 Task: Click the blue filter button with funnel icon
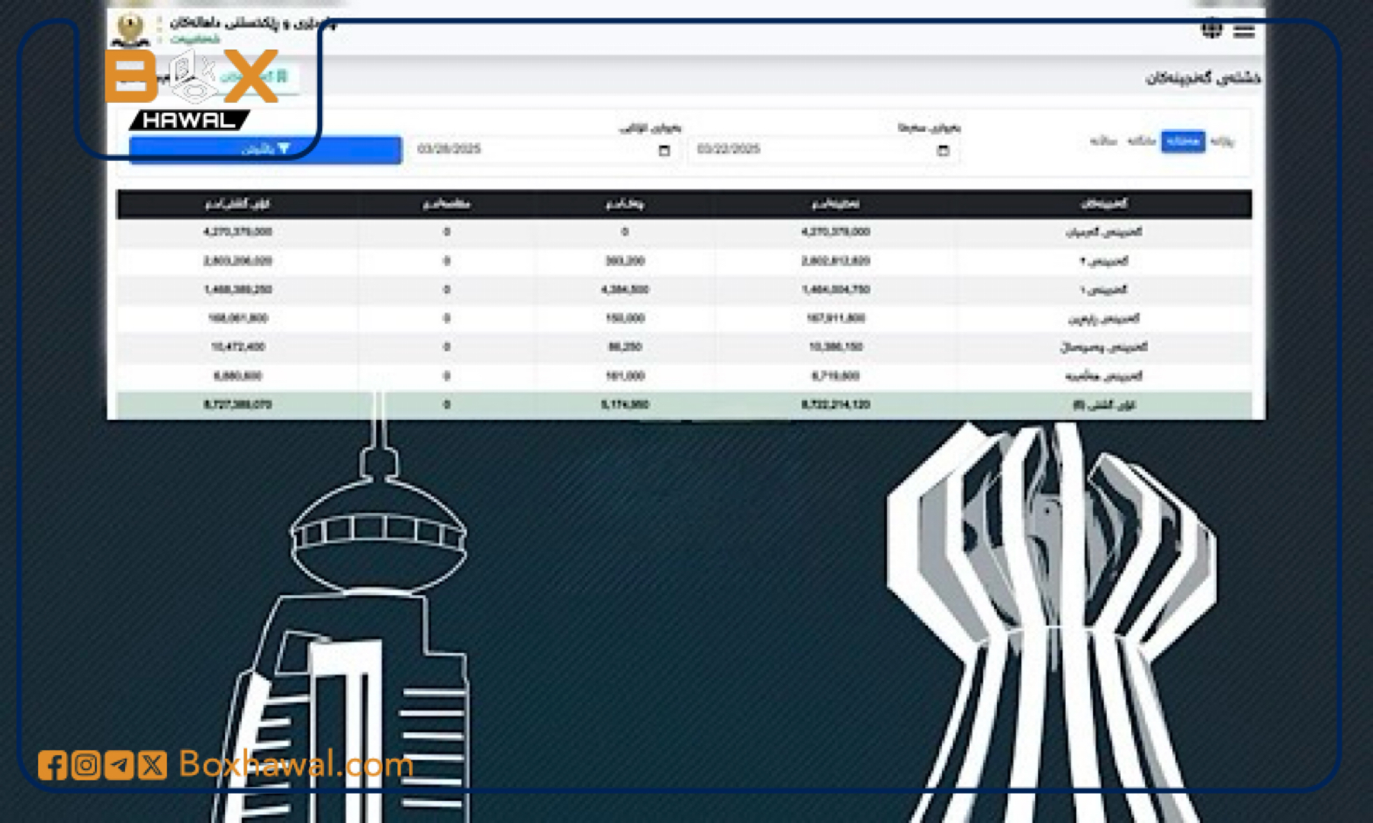click(x=265, y=149)
